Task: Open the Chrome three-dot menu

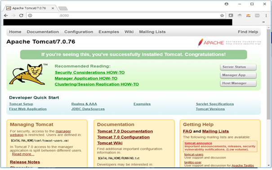Action: (266, 15)
